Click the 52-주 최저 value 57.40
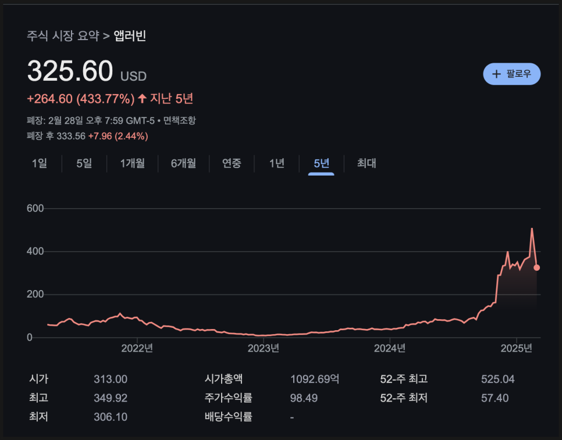Image resolution: width=562 pixels, height=440 pixels. coord(495,398)
